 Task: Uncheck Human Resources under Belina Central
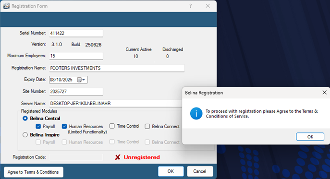tap(64, 126)
